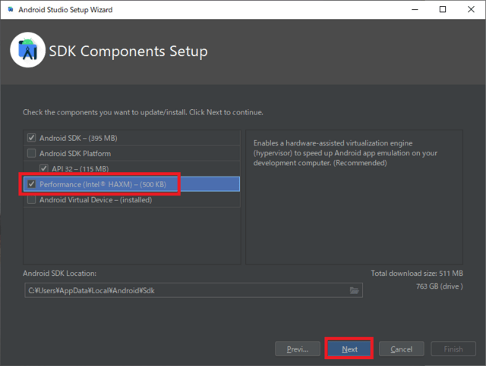Uncheck the API 32 checkbox

tap(44, 168)
